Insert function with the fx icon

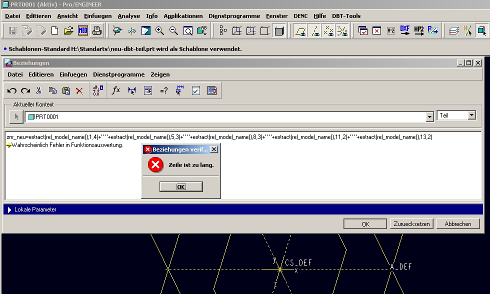pyautogui.click(x=115, y=90)
